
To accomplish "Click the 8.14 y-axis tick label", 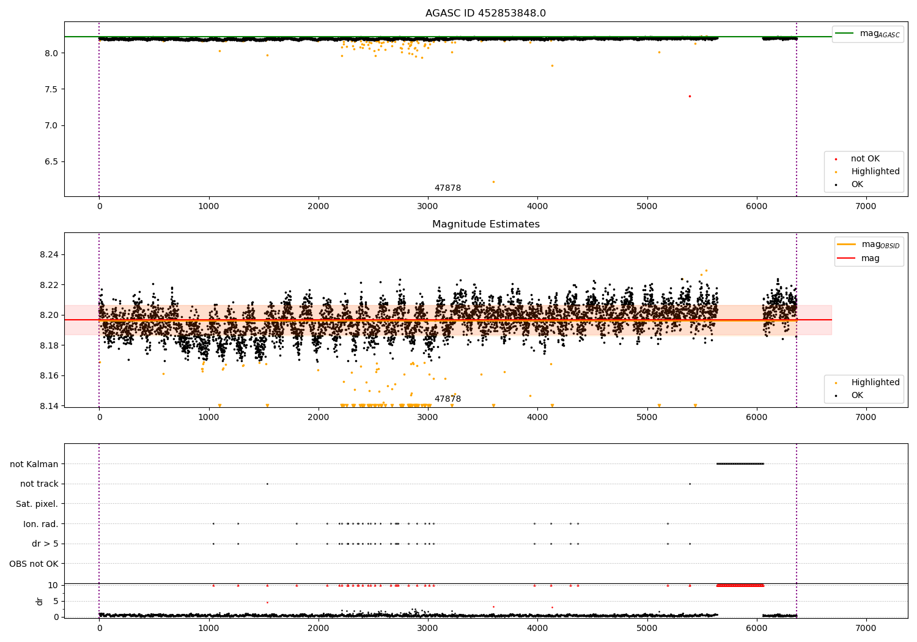I will pos(49,406).
